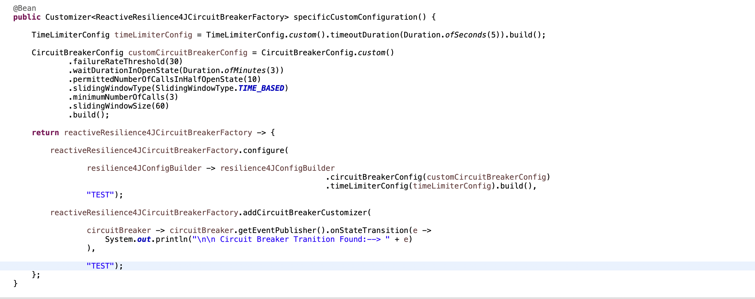Viewport: 755px width, 299px height.
Task: Click the .failureRateThreshold(30) line
Action: point(126,62)
